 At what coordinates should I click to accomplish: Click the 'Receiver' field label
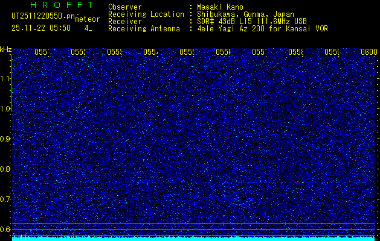click(125, 22)
